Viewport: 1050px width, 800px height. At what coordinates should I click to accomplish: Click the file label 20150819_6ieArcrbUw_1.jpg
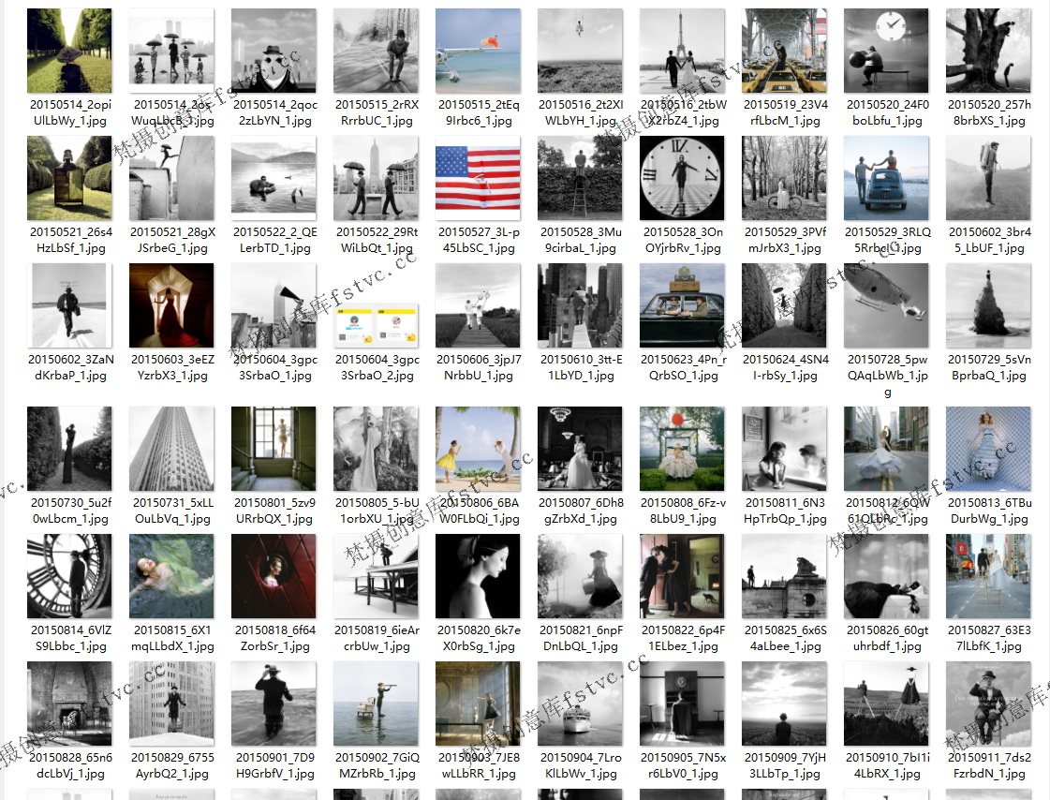coord(377,638)
